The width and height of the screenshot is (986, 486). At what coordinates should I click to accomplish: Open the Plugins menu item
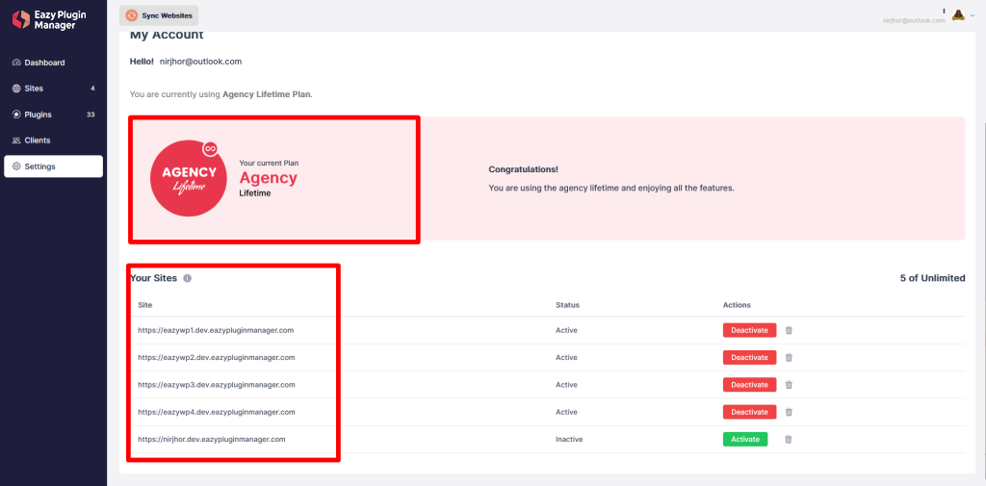point(53,115)
